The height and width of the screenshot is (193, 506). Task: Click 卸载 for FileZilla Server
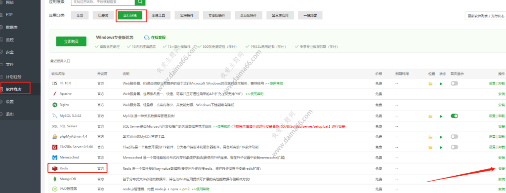pos(501,147)
